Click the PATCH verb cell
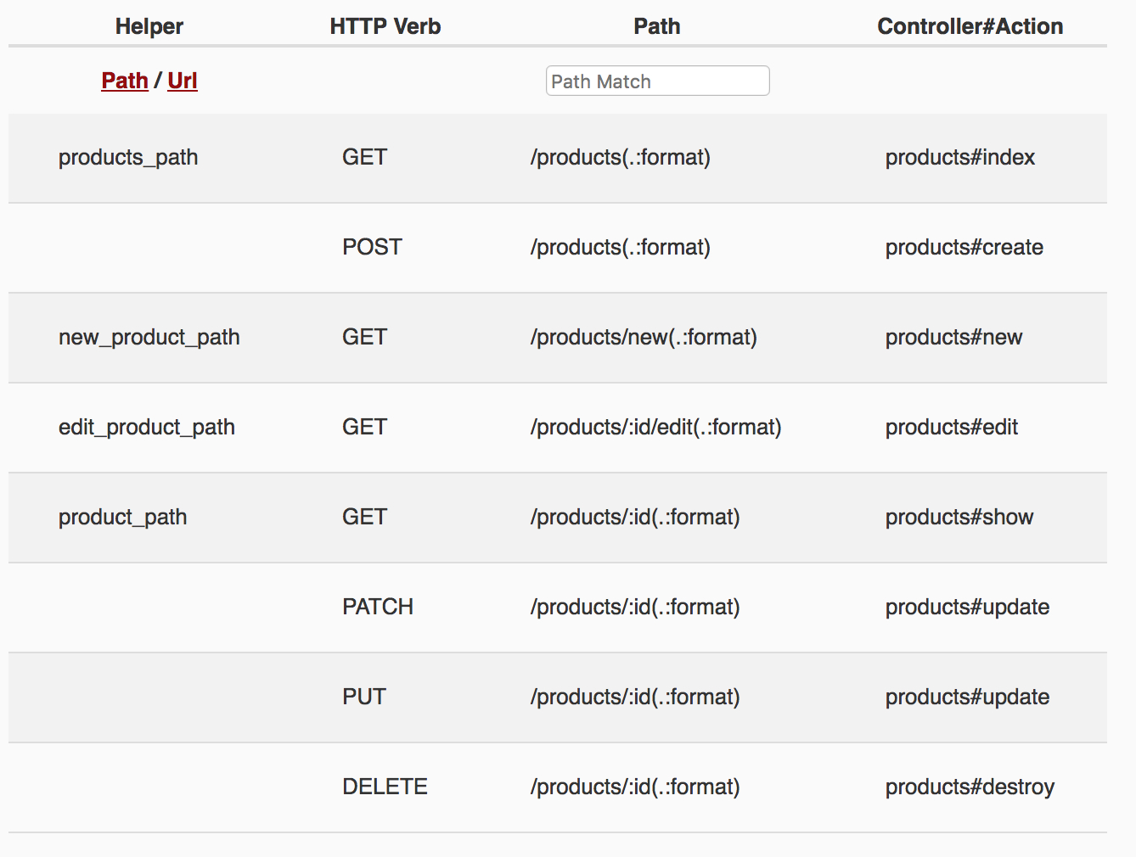The image size is (1136, 857). coord(378,607)
